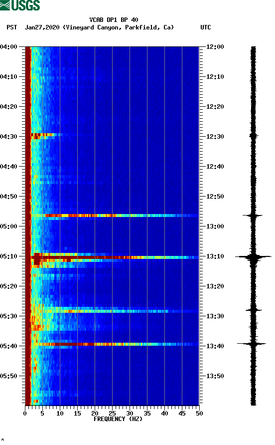Click the '04:20' PST time label

(8, 107)
